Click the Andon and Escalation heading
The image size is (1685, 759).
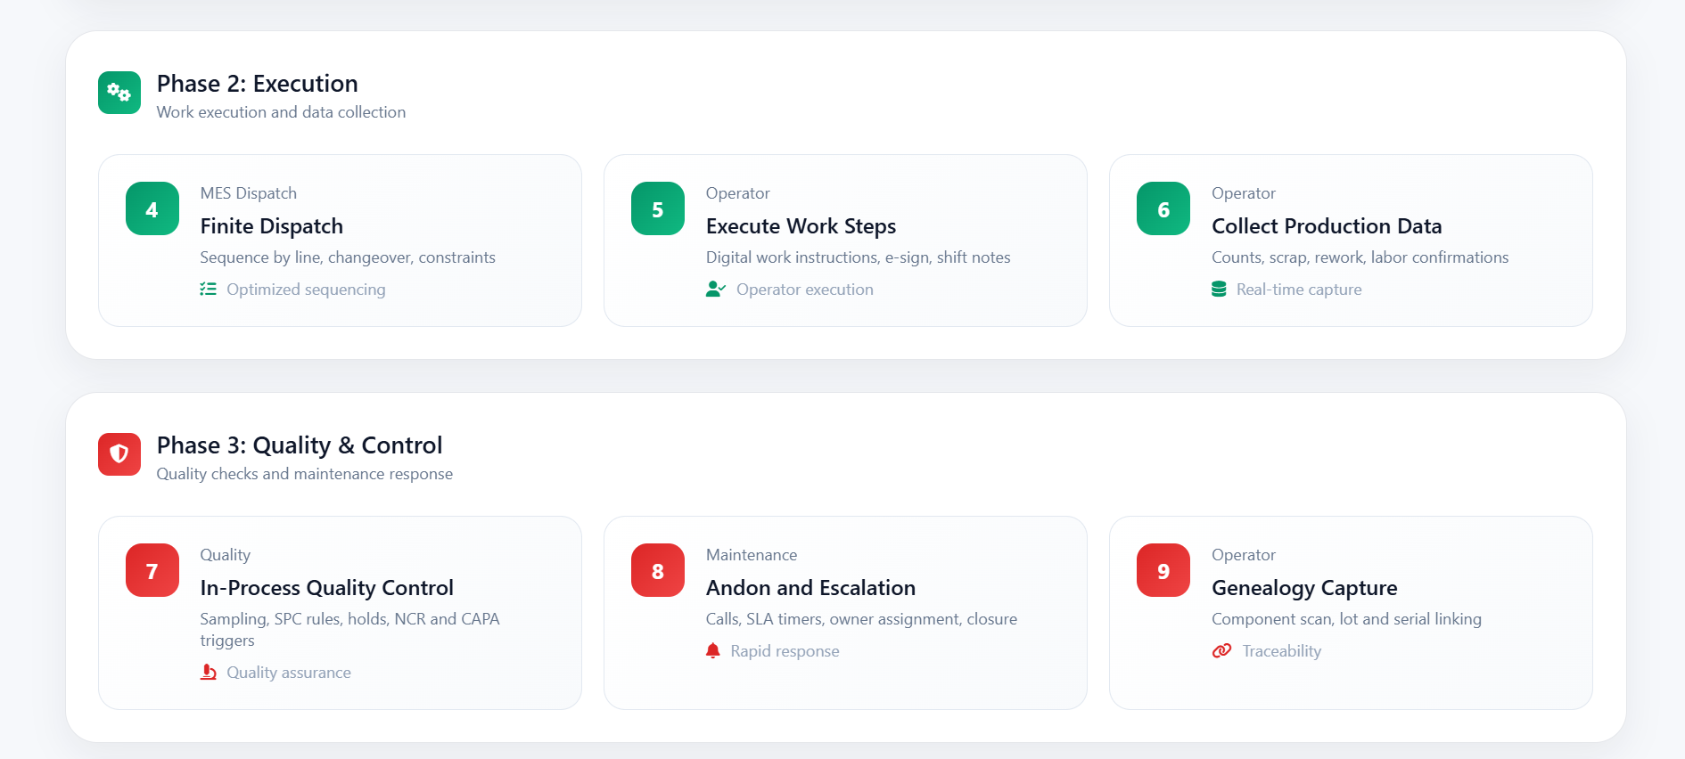pyautogui.click(x=810, y=588)
